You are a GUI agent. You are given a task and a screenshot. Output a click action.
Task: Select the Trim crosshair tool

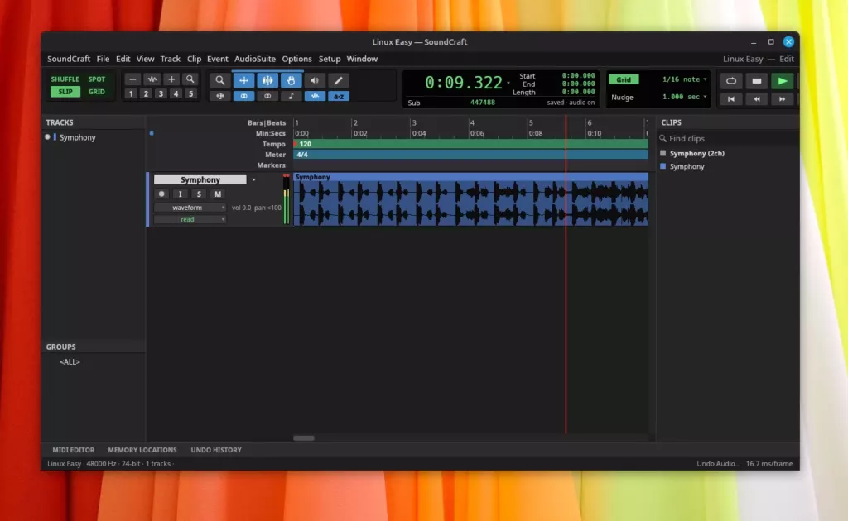pyautogui.click(x=244, y=80)
